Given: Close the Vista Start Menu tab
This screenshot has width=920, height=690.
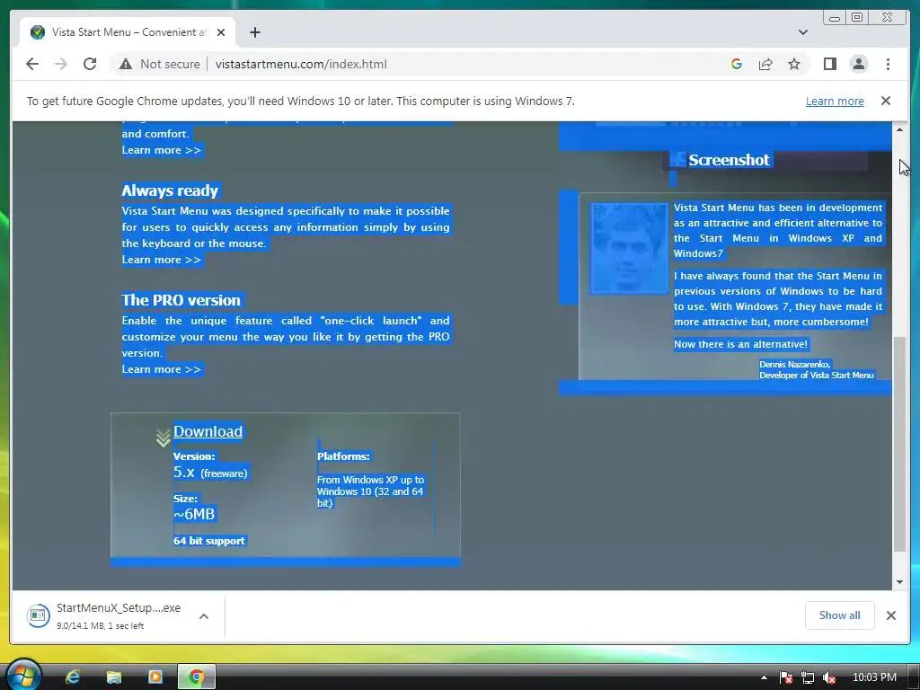Looking at the screenshot, I should click(221, 32).
